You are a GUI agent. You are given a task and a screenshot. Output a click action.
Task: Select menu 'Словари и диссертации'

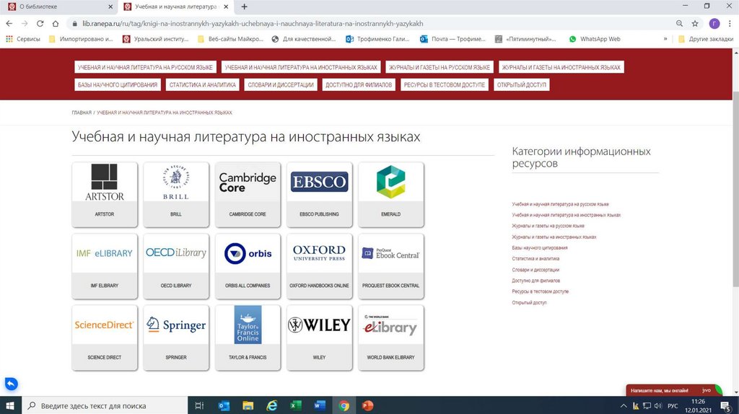pos(281,85)
